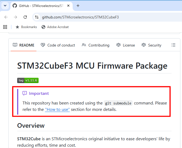Expand the tab search dropdown chevron

(5, 6)
